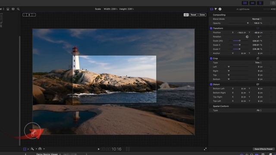The width and height of the screenshot is (276, 155).
Task: Adjust the Crop Bottom slider
Action: [238, 79]
